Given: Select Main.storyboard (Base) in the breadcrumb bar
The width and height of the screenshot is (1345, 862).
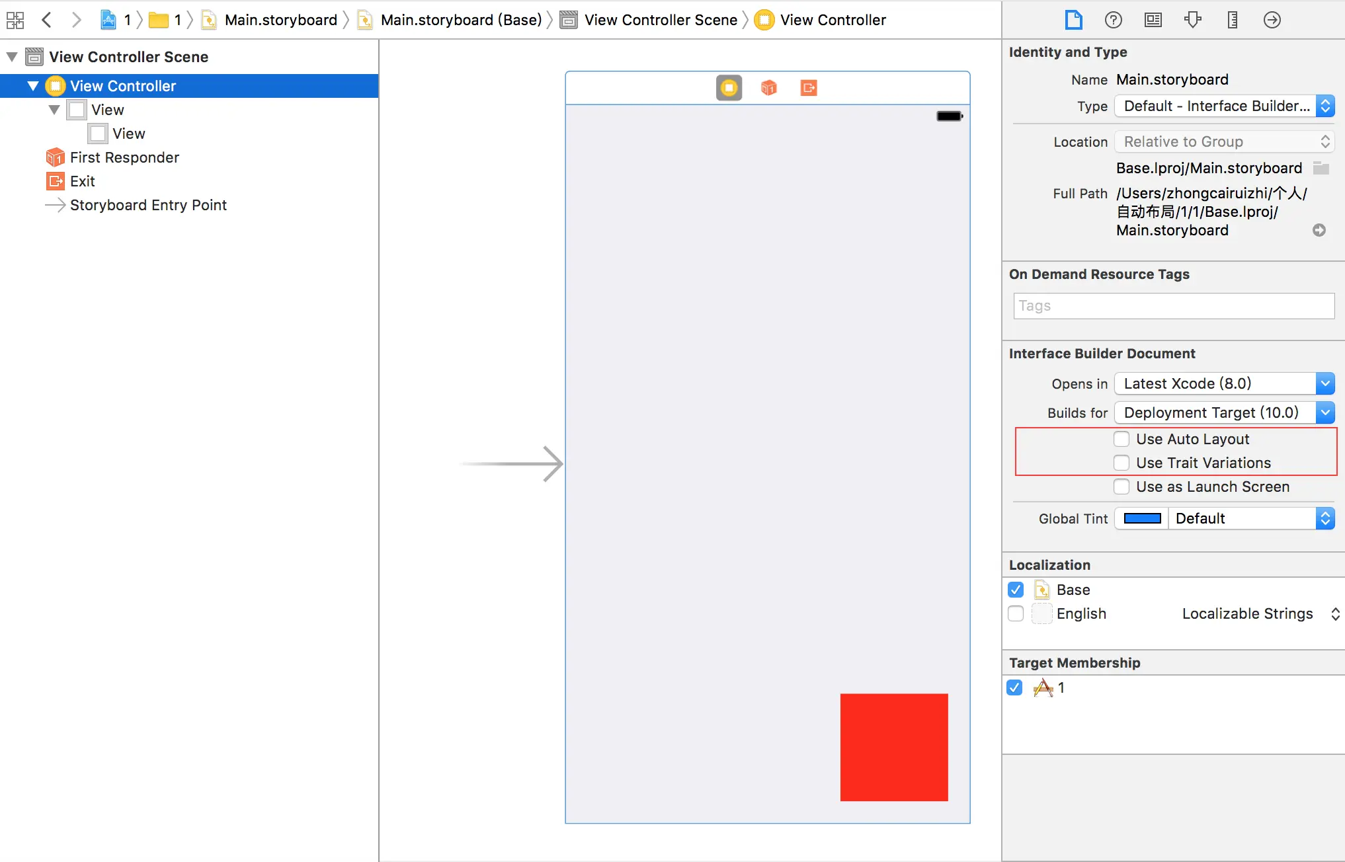Looking at the screenshot, I should (460, 20).
